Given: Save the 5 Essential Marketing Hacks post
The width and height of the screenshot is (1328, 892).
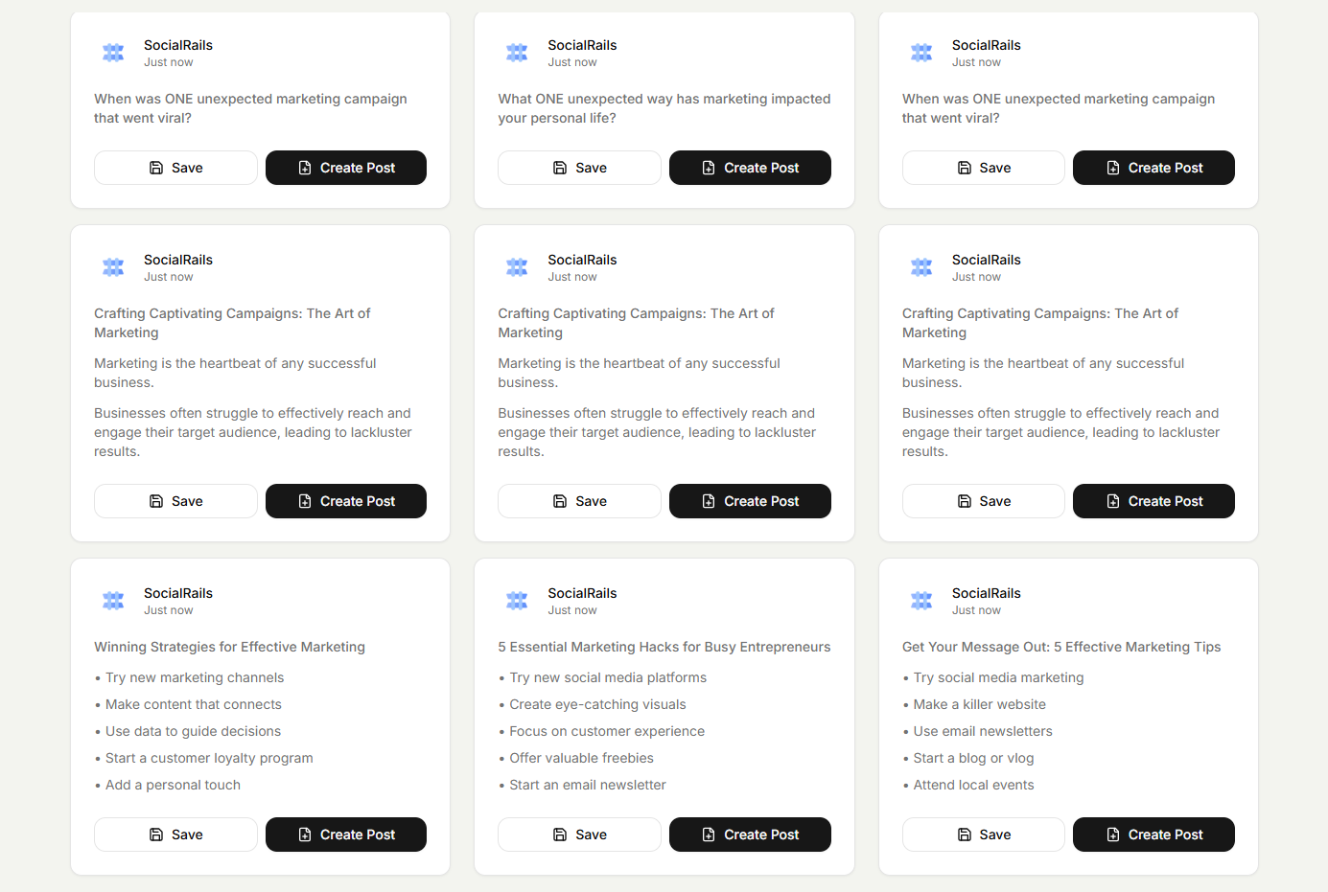Looking at the screenshot, I should click(579, 835).
